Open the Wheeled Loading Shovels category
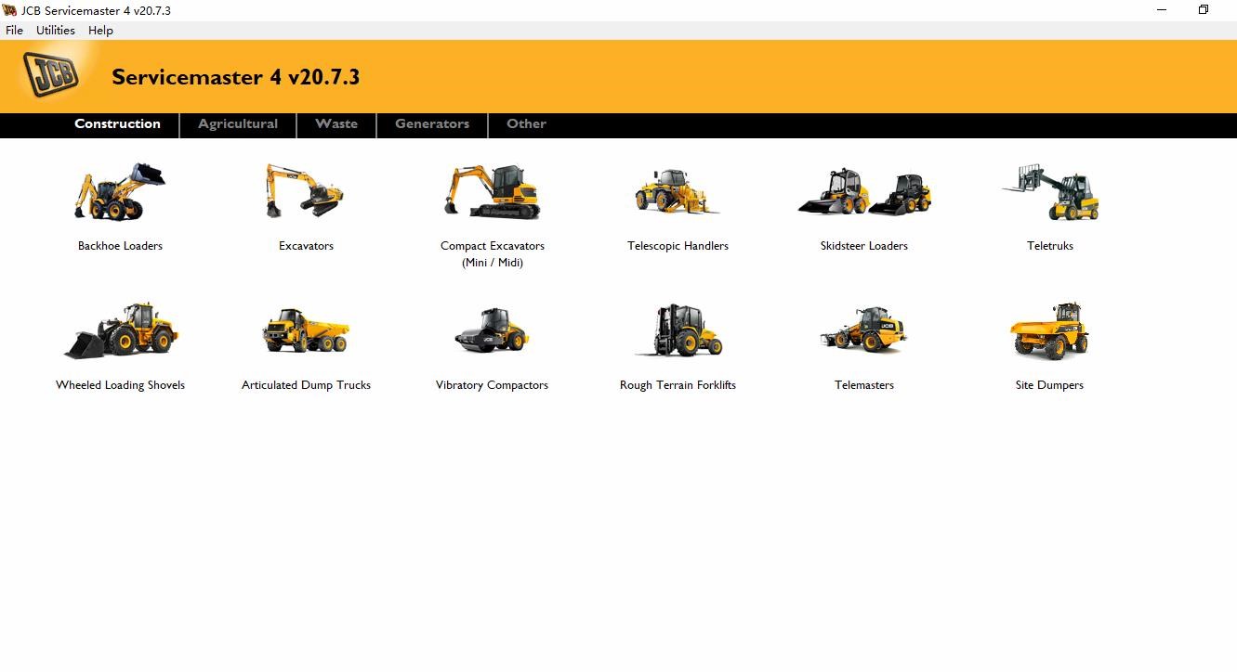The width and height of the screenshot is (1237, 672). [120, 330]
